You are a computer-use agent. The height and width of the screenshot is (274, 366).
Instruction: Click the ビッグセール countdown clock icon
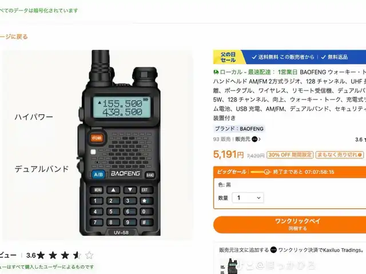[x=267, y=172]
